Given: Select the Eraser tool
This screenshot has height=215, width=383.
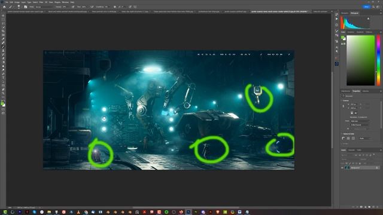Looking at the screenshot, I should point(3,59).
